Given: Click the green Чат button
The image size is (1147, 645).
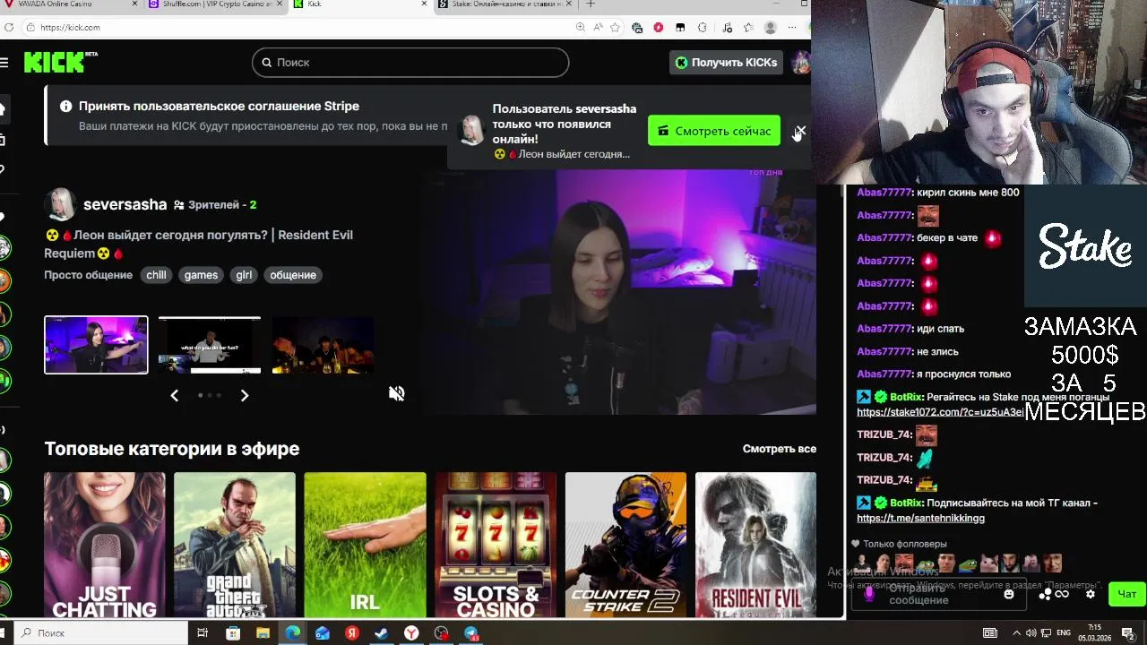Looking at the screenshot, I should [1126, 594].
